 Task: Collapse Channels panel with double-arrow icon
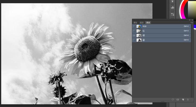190,20
